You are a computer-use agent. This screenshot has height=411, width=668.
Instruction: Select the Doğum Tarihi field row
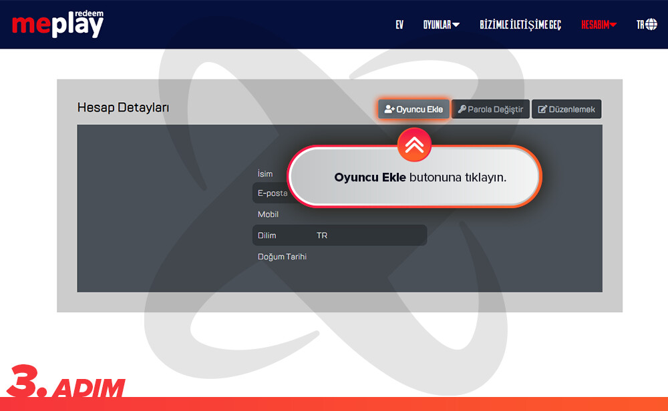(339, 257)
